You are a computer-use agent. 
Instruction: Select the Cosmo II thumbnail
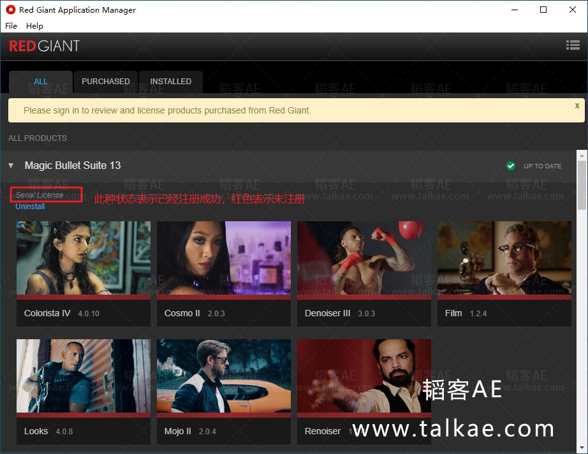(x=223, y=258)
